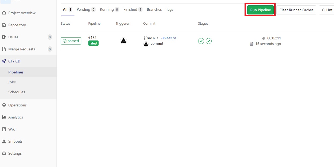Click the Pipeline column header
Image resolution: width=334 pixels, height=167 pixels.
[94, 23]
